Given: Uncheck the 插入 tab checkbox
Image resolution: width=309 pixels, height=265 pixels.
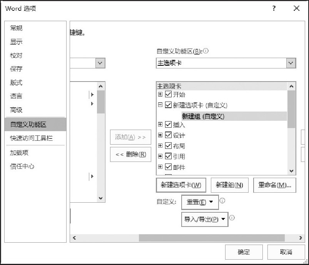Looking at the screenshot, I should (168, 124).
